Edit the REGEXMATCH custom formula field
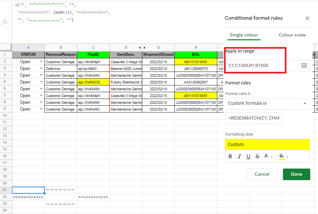Screen dimensions: 318x214 pos(254,118)
